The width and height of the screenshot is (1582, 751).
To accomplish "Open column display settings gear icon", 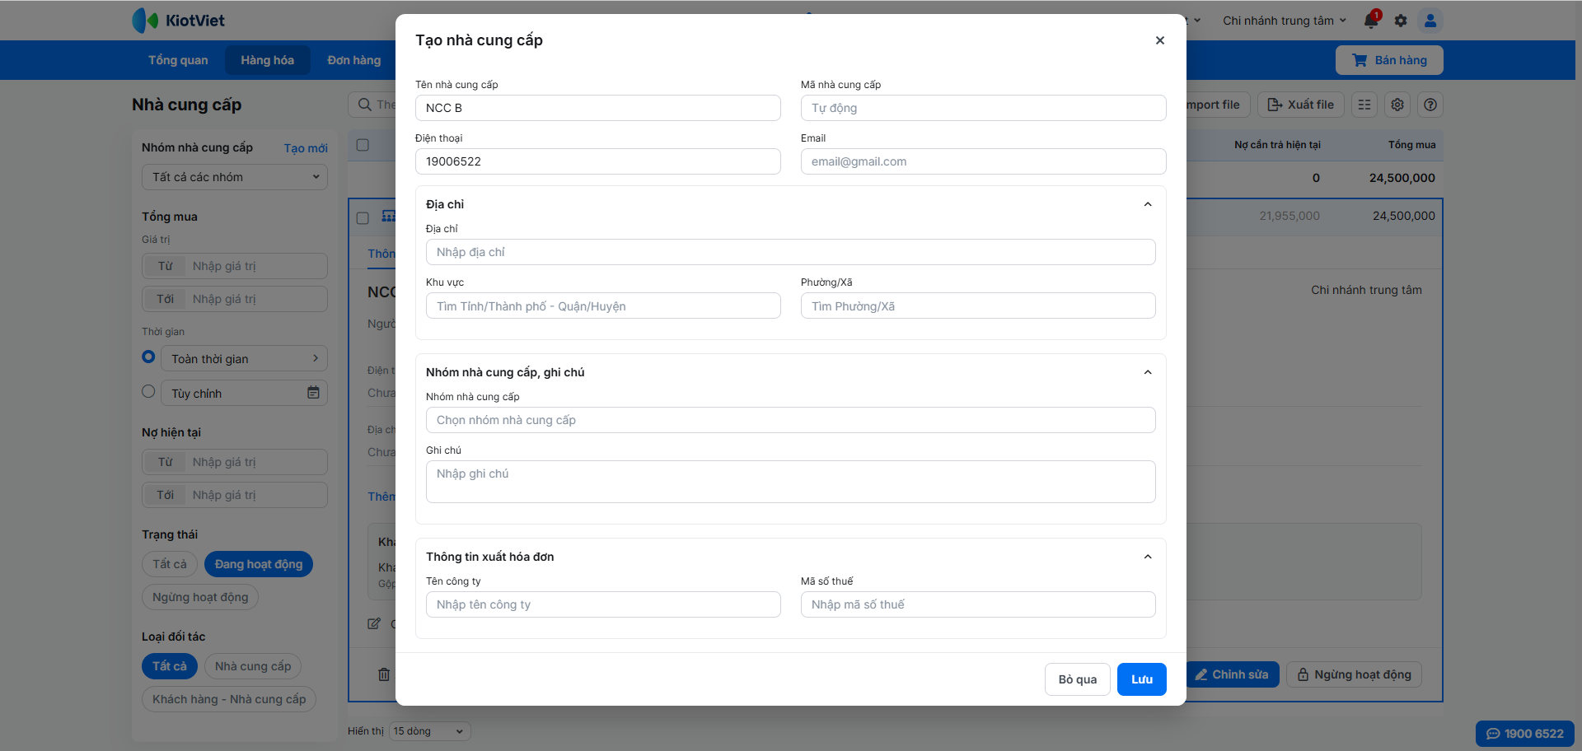I will 1397,105.
